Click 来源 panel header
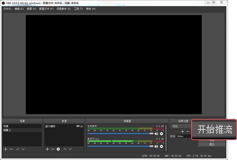 pos(64,121)
